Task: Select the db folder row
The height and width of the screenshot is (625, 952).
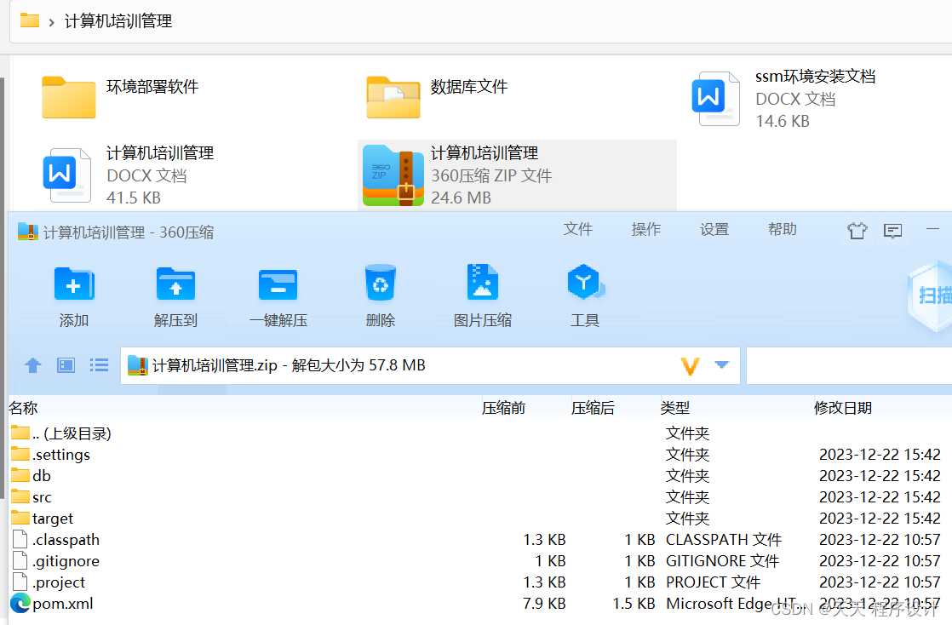Action: tap(479, 476)
